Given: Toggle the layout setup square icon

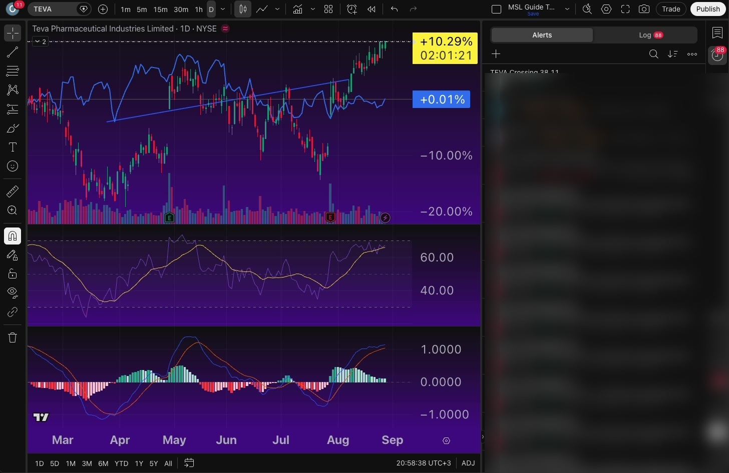Looking at the screenshot, I should [496, 9].
